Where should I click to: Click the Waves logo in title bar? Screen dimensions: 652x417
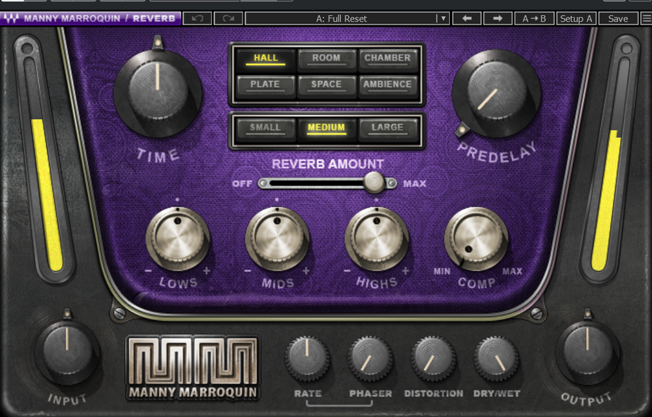pyautogui.click(x=11, y=19)
